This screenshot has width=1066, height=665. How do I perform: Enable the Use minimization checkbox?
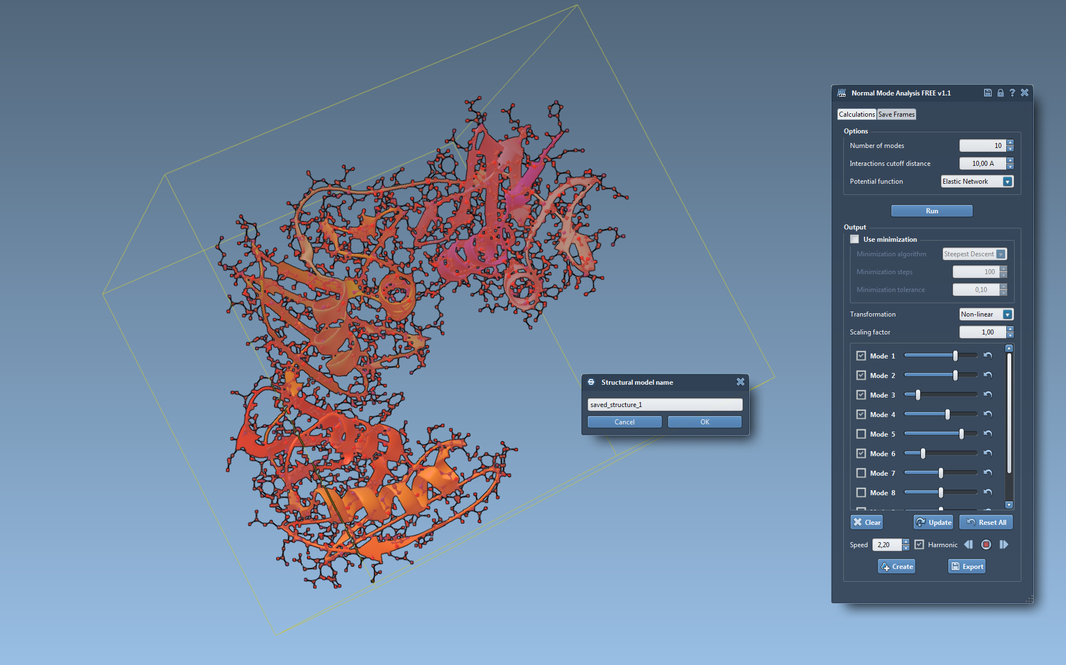tap(854, 239)
